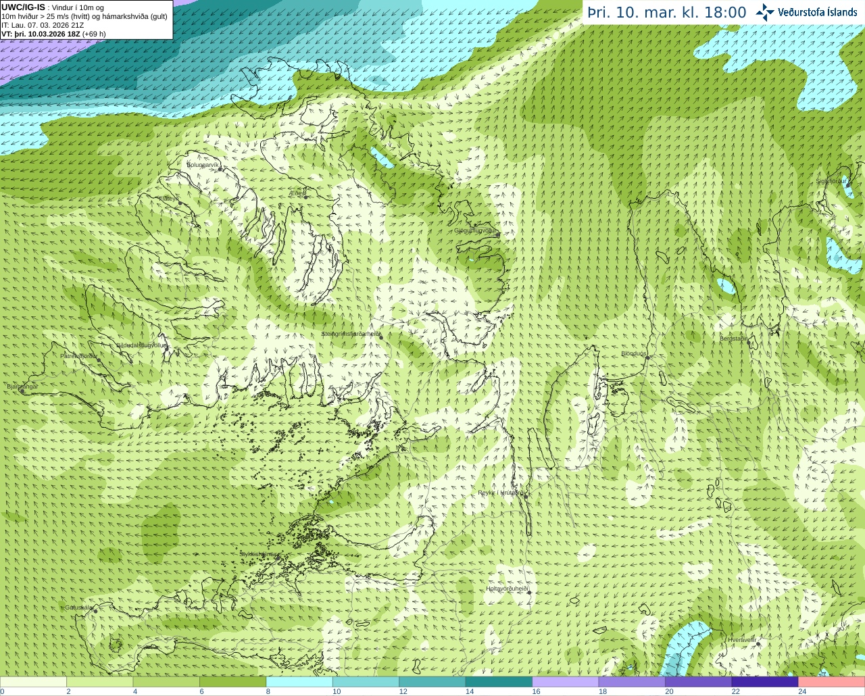Click the 22–24 m/s indigo legend swatch

pyautogui.click(x=765, y=682)
